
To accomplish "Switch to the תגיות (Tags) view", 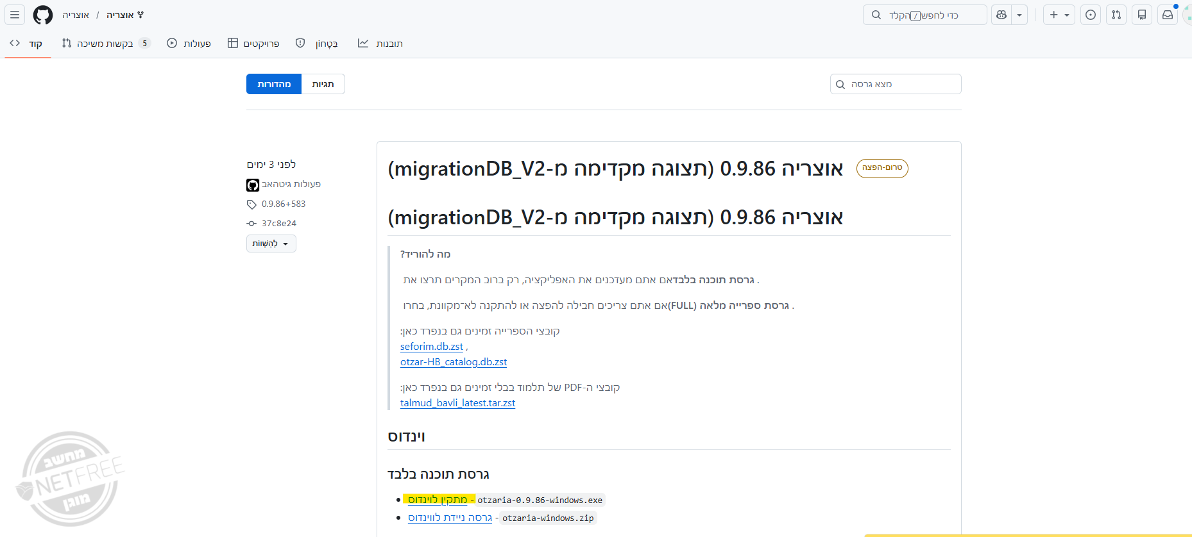I will [x=323, y=84].
